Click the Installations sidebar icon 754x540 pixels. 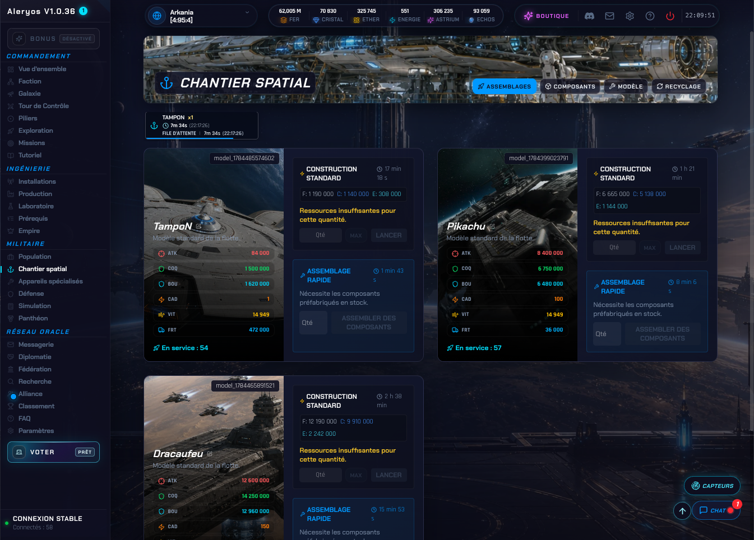tap(11, 182)
